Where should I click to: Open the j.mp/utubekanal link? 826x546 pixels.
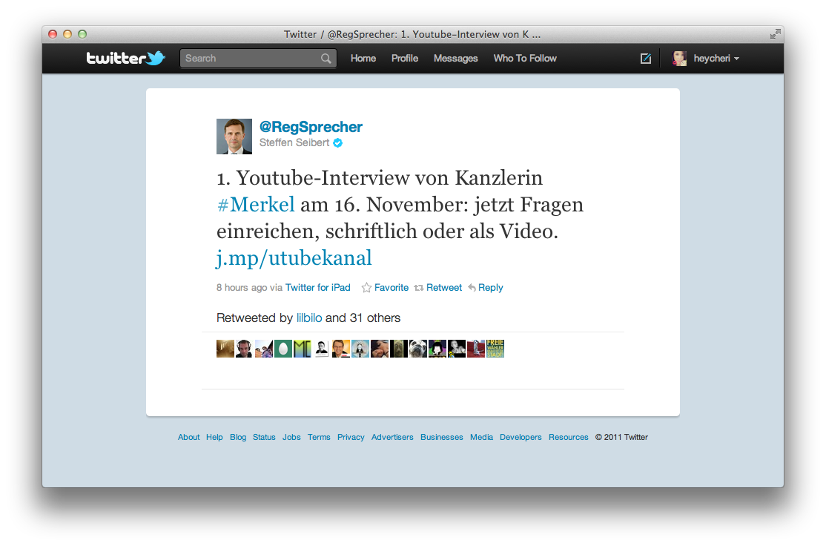(294, 258)
